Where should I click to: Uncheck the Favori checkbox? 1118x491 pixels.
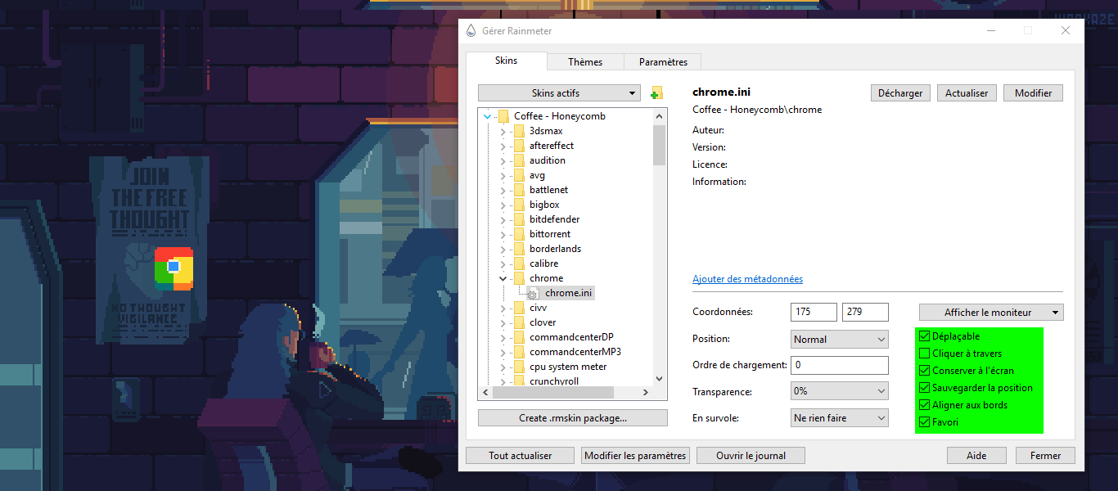coord(925,422)
